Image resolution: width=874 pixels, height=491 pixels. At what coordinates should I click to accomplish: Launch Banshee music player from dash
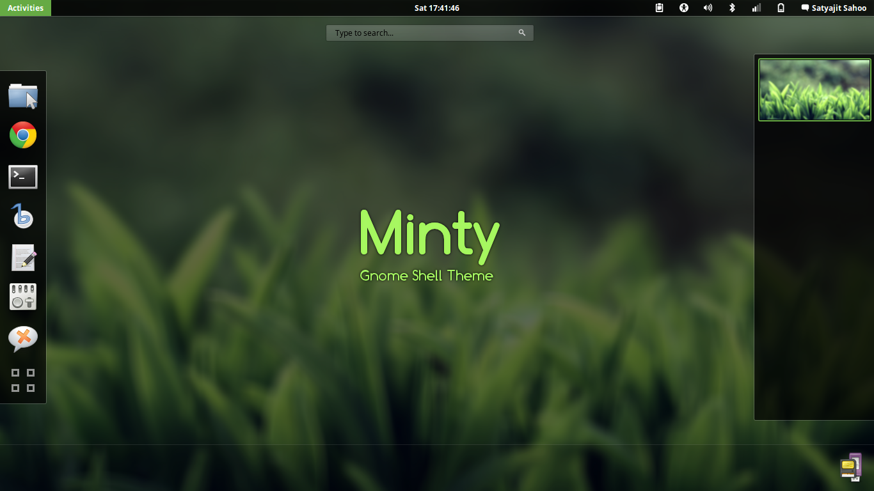[23, 217]
